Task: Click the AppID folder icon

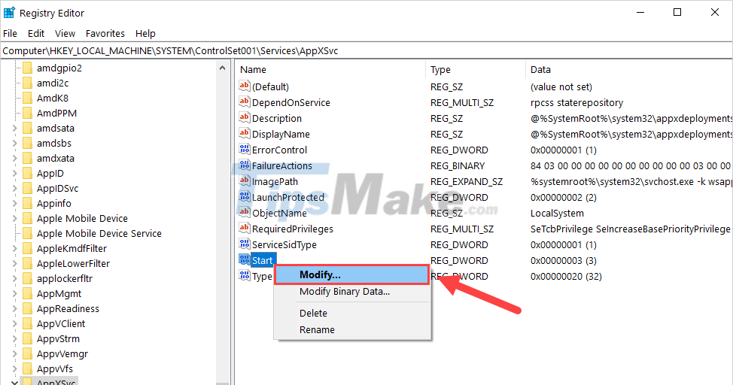Action: tap(28, 173)
